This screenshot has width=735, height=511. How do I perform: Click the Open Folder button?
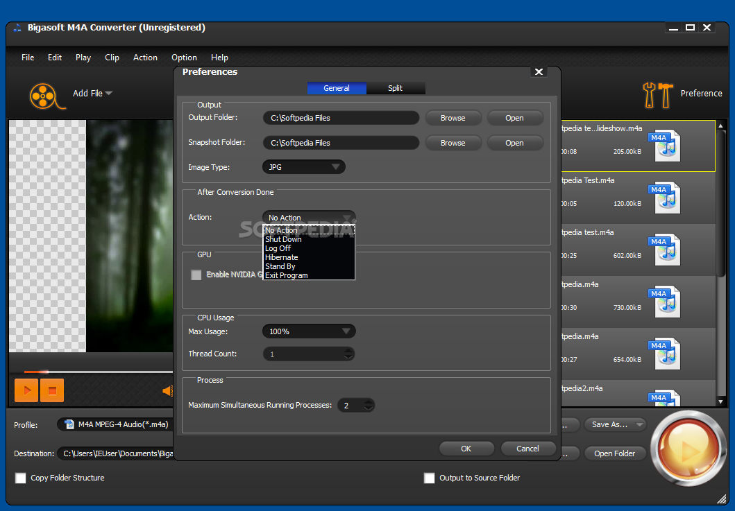(x=614, y=453)
